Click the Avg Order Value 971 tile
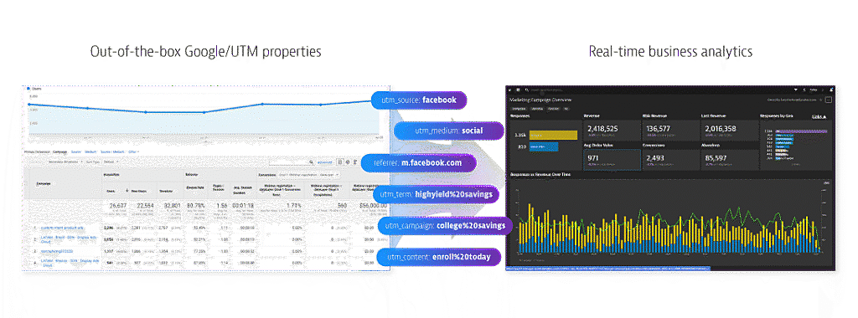 [x=612, y=160]
